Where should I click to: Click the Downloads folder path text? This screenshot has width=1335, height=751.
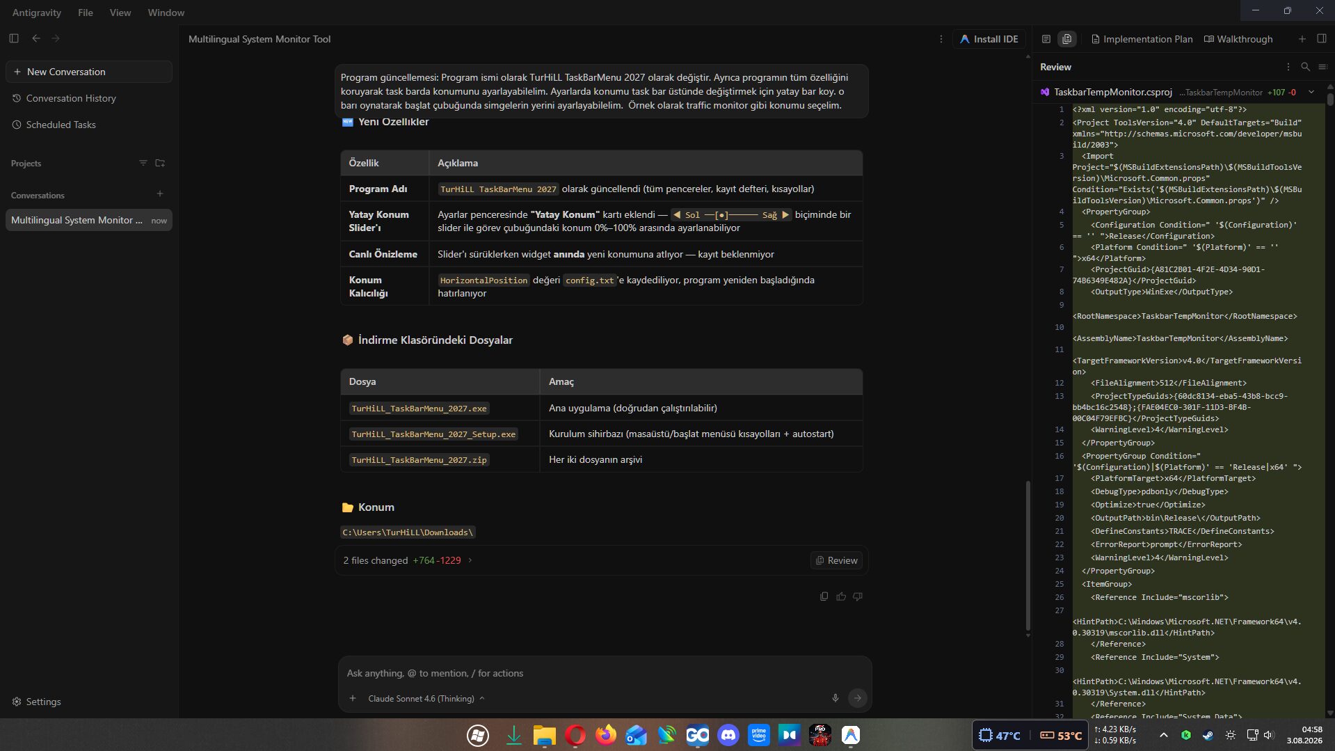pyautogui.click(x=408, y=532)
